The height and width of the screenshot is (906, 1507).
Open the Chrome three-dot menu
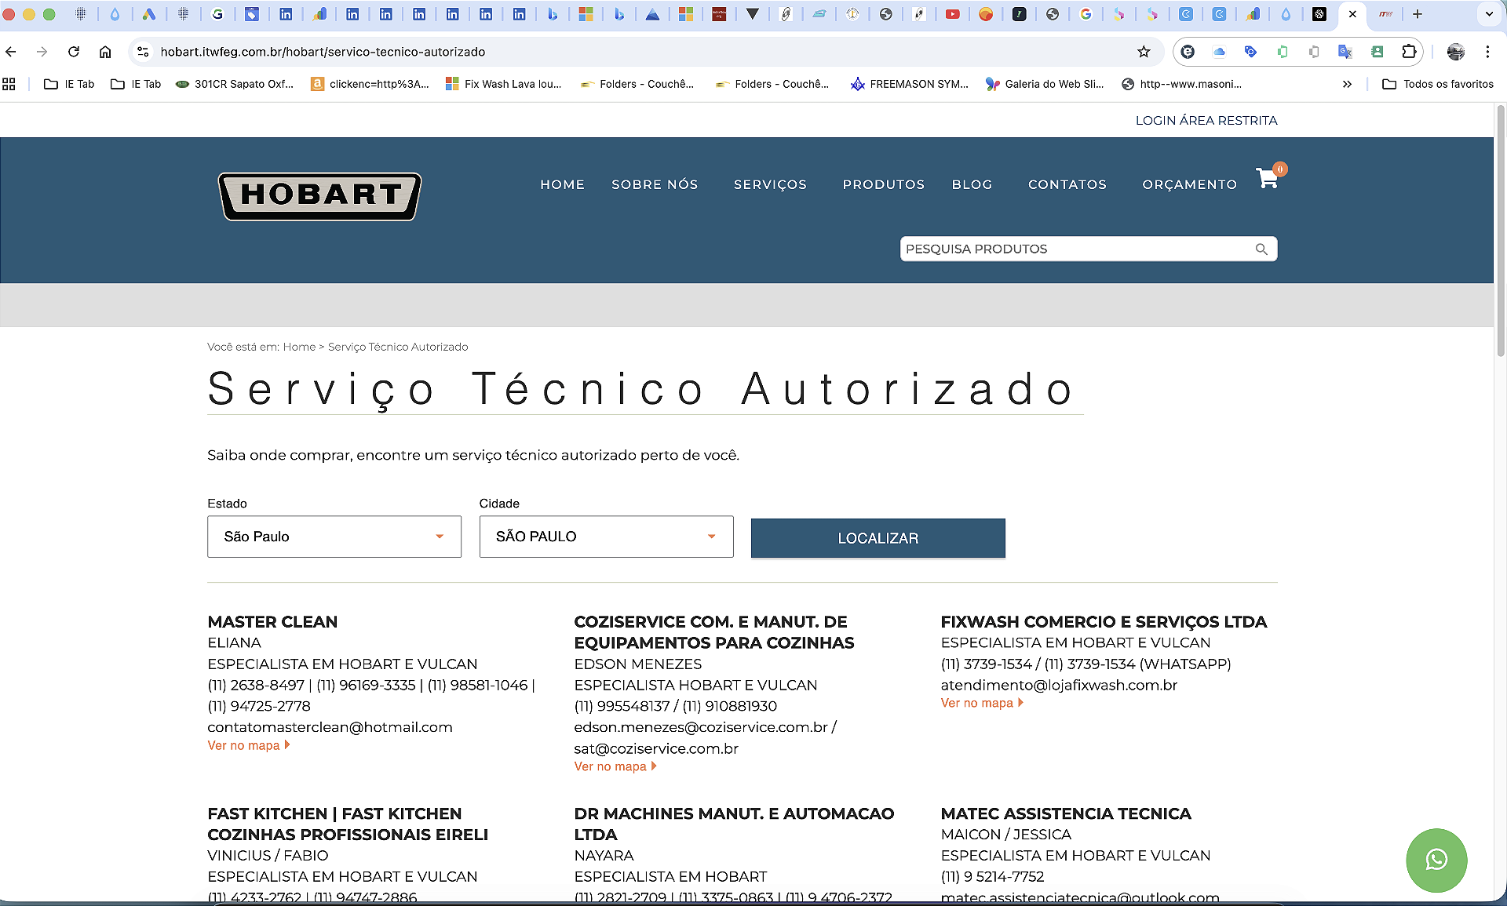coord(1487,52)
